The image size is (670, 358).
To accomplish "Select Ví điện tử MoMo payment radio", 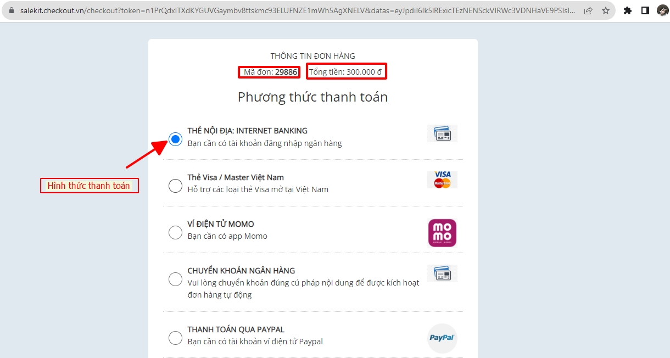I will pyautogui.click(x=175, y=233).
